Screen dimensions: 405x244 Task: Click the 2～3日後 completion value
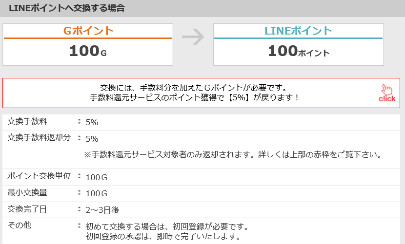102,210
